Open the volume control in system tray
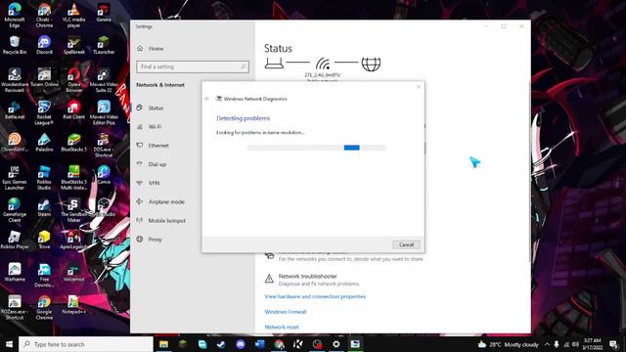Image resolution: width=626 pixels, height=352 pixels. (x=575, y=344)
